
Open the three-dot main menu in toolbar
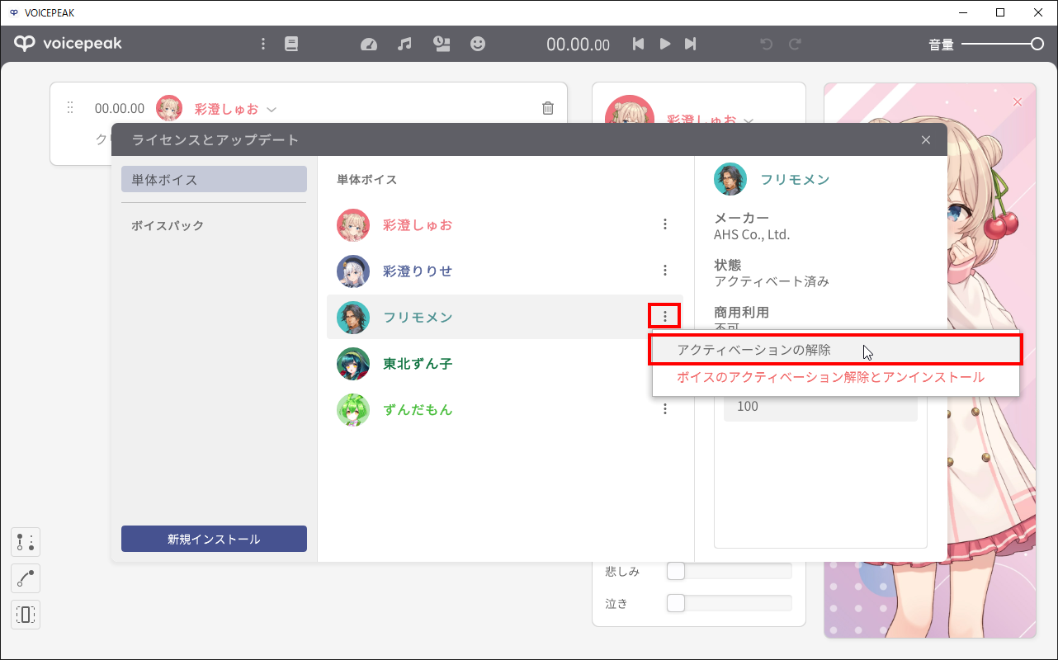pyautogui.click(x=263, y=44)
